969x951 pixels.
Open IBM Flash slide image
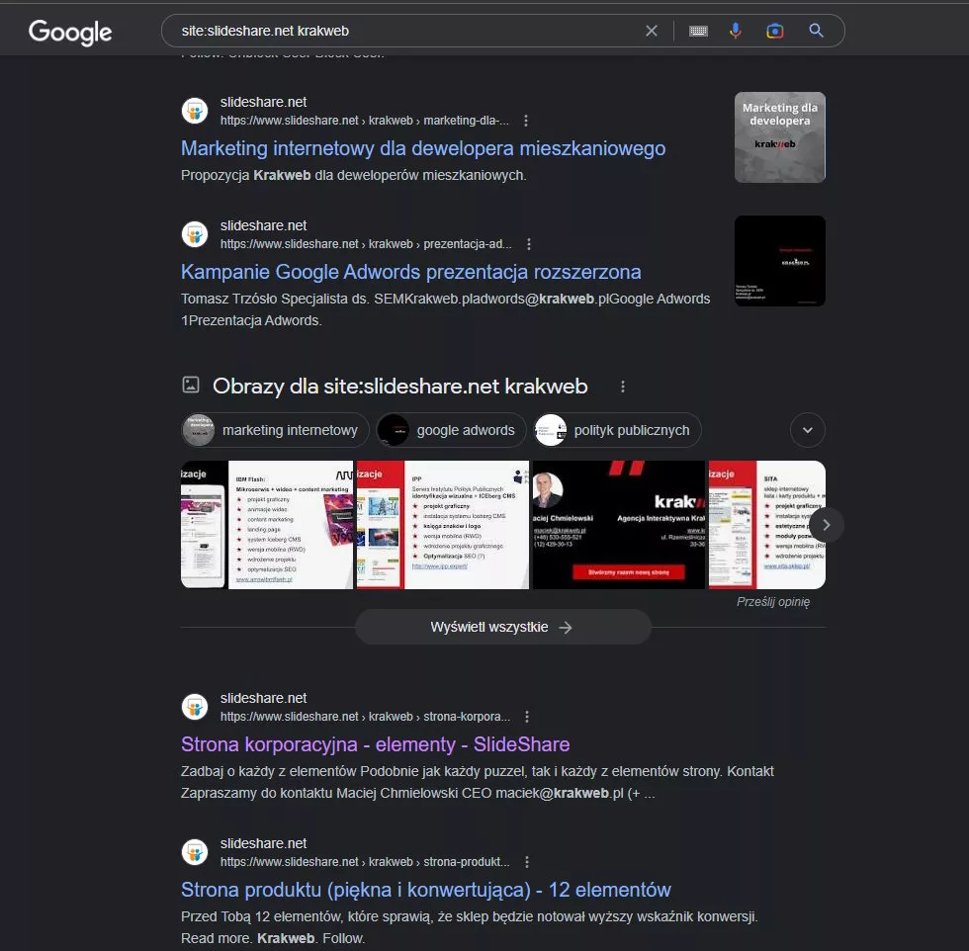click(267, 525)
